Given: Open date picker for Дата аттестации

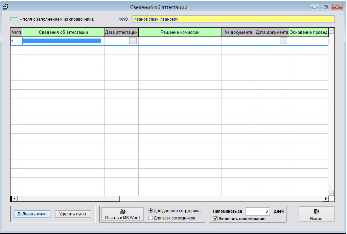Looking at the screenshot, I should [x=133, y=41].
